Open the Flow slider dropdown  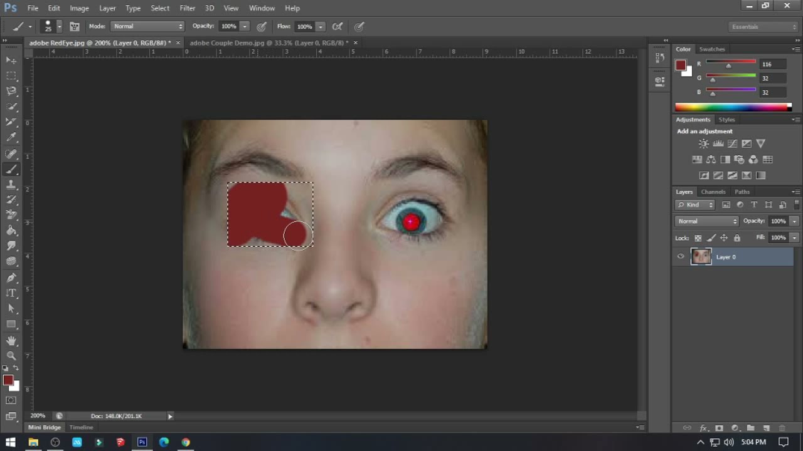coord(321,26)
